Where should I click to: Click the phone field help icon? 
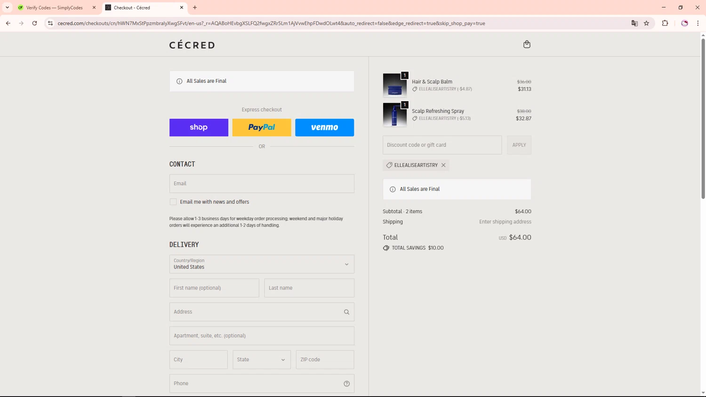(346, 383)
